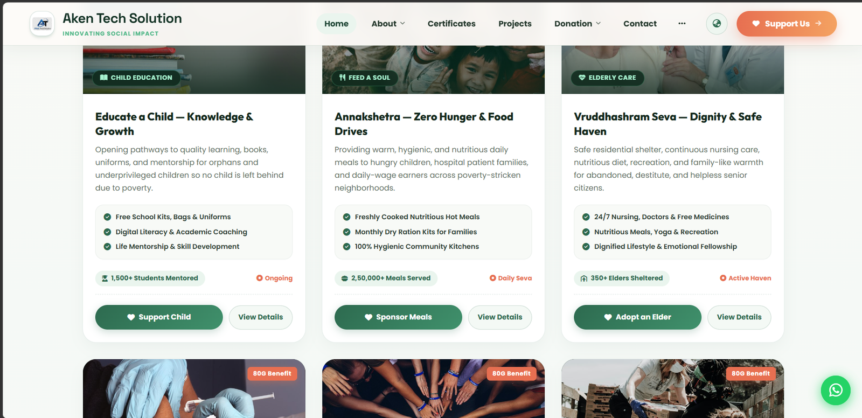
Task: Click the Aken Tech Solution logo icon
Action: [x=42, y=24]
